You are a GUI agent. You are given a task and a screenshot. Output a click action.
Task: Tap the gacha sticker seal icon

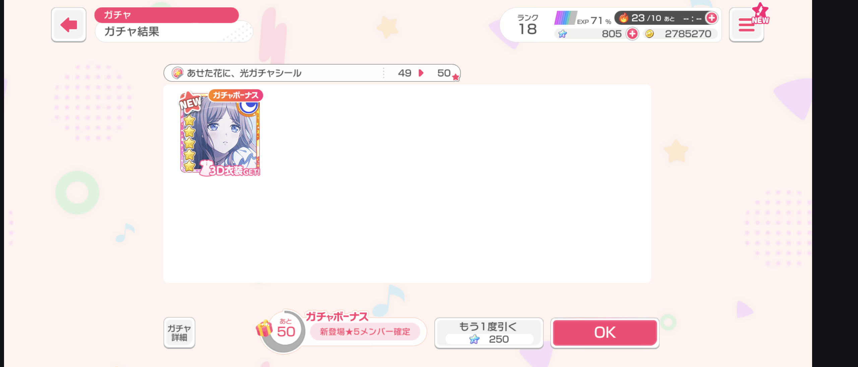tap(177, 73)
